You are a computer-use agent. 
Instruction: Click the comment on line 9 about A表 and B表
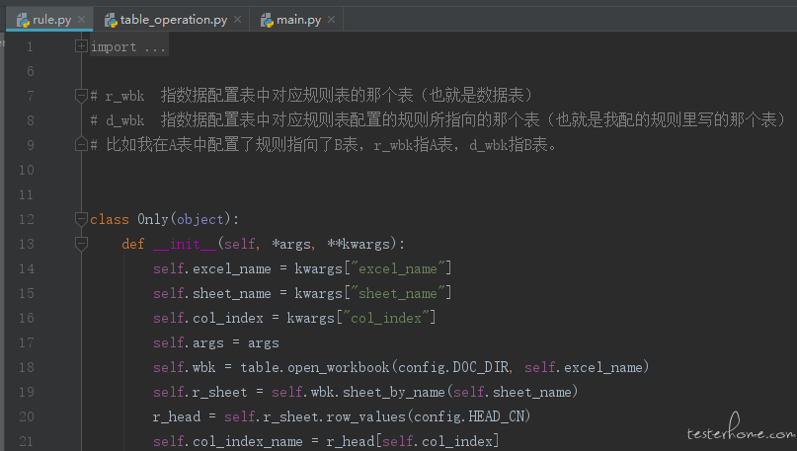point(323,145)
